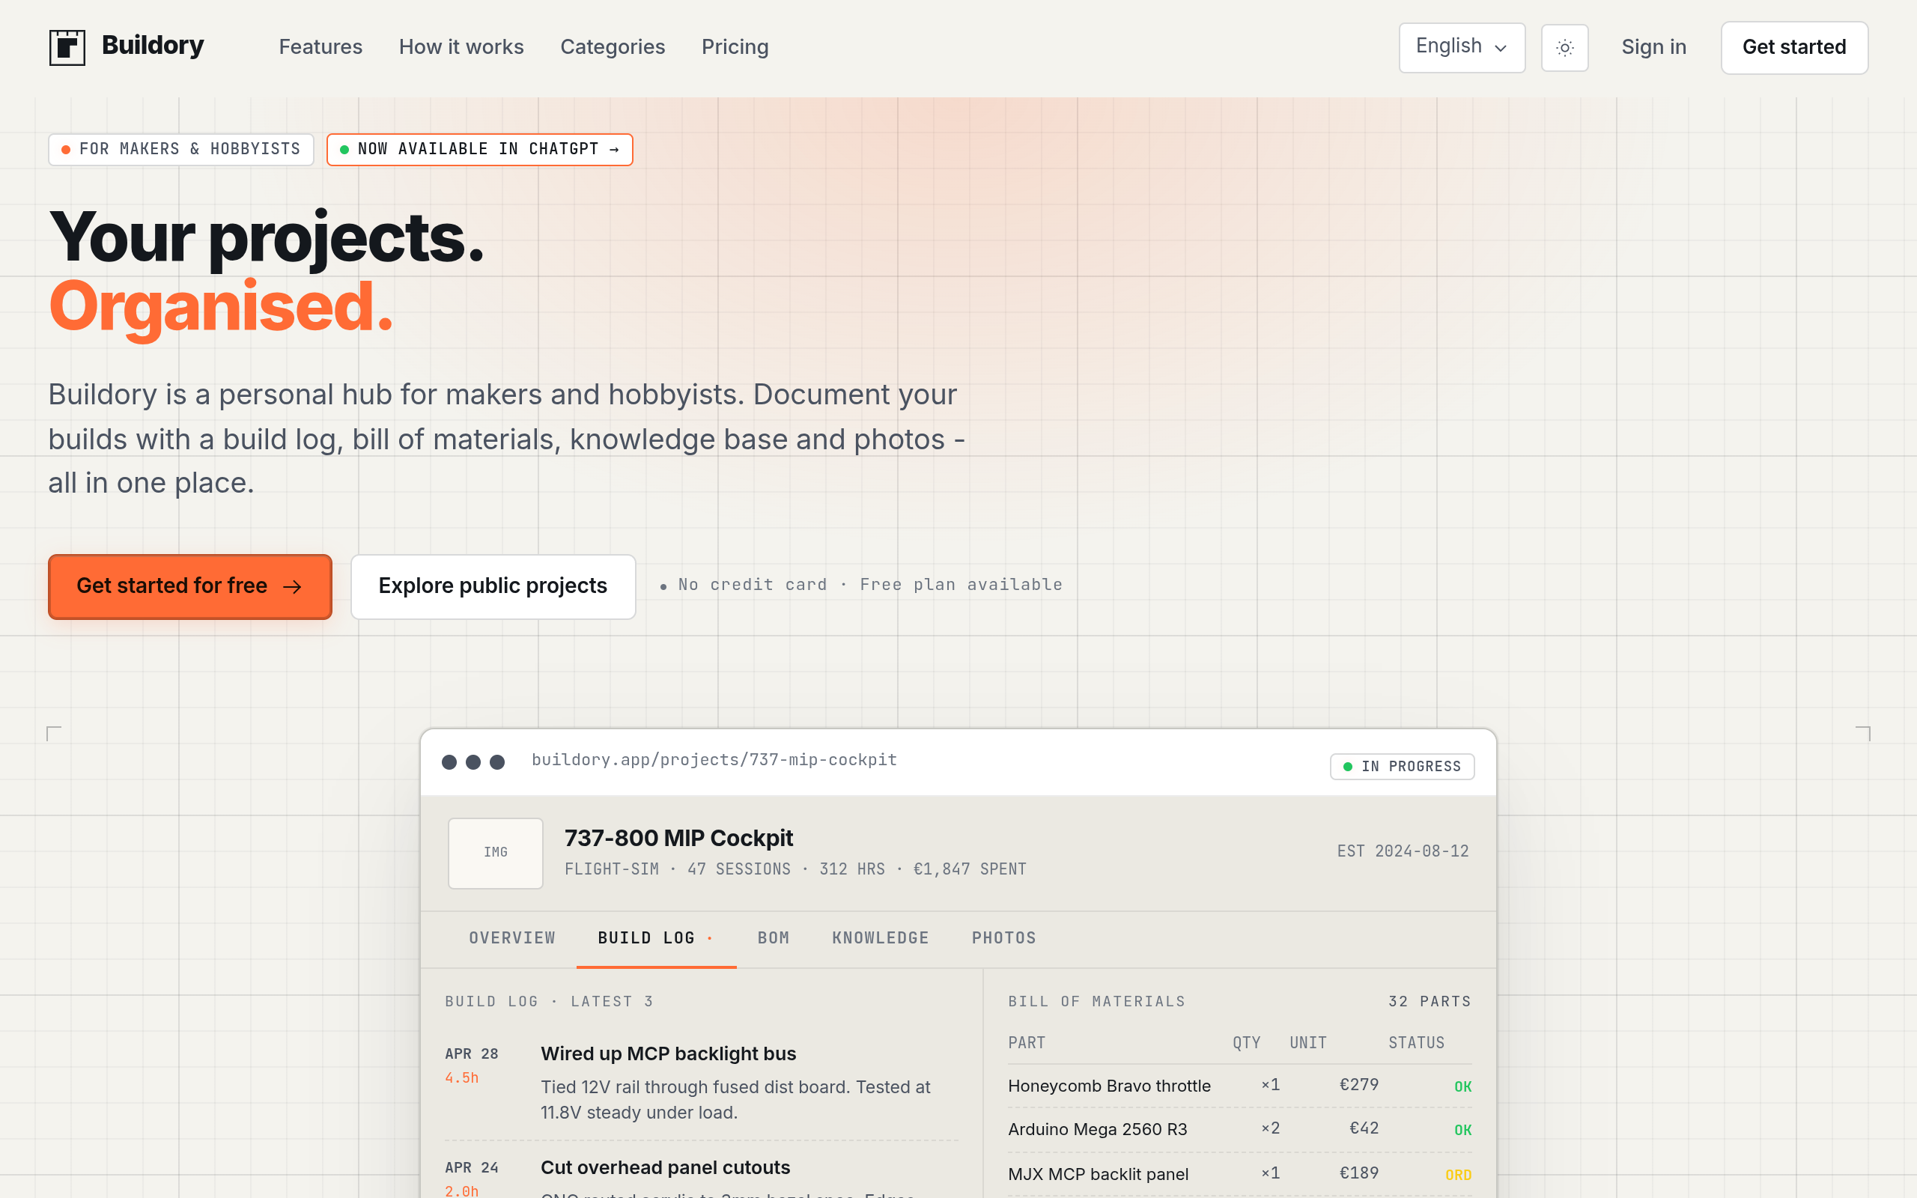Click the APR 28 log date
The image size is (1917, 1198).
click(471, 1053)
